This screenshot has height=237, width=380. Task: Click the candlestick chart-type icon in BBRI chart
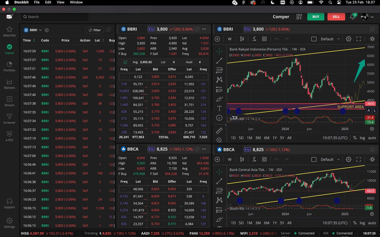pos(242,39)
